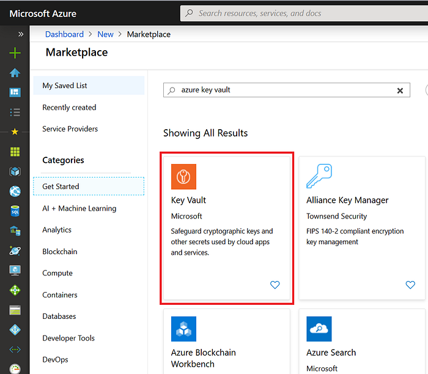Open All resources grid icon
Screen dimensions: 428x374
15,152
